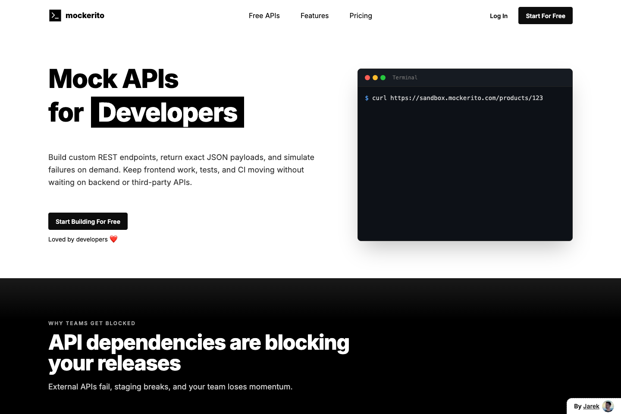The width and height of the screenshot is (621, 414).
Task: Click the Terminal title bar label
Action: pos(405,78)
